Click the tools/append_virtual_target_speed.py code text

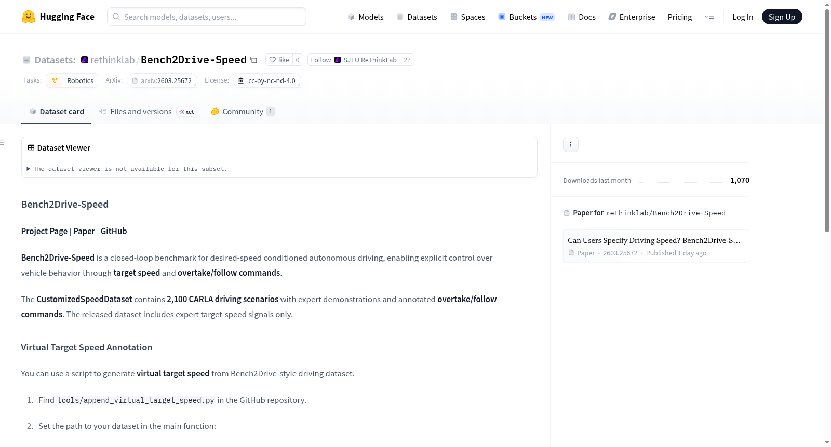click(136, 400)
